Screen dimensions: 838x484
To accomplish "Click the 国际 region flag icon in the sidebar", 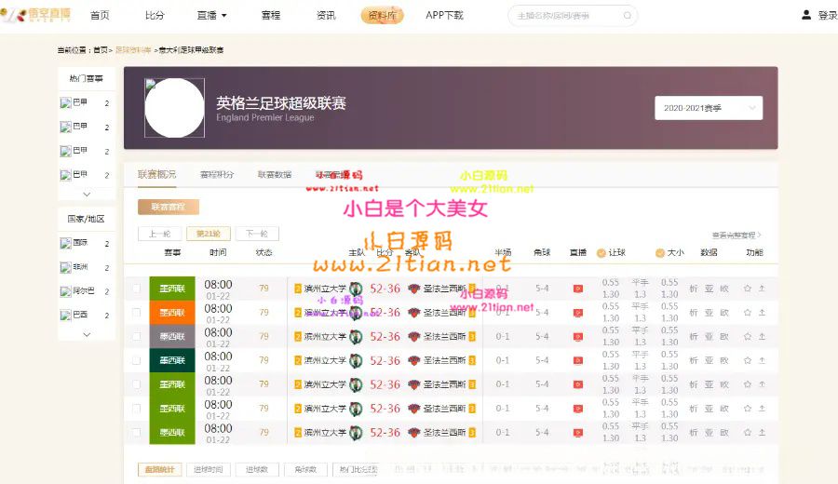I will click(x=65, y=243).
